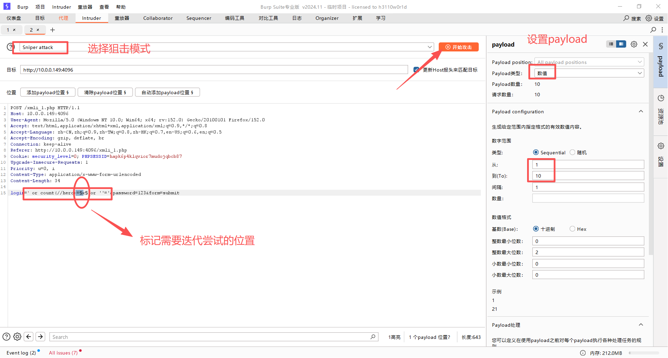Open attack type help question icon

(x=10, y=47)
